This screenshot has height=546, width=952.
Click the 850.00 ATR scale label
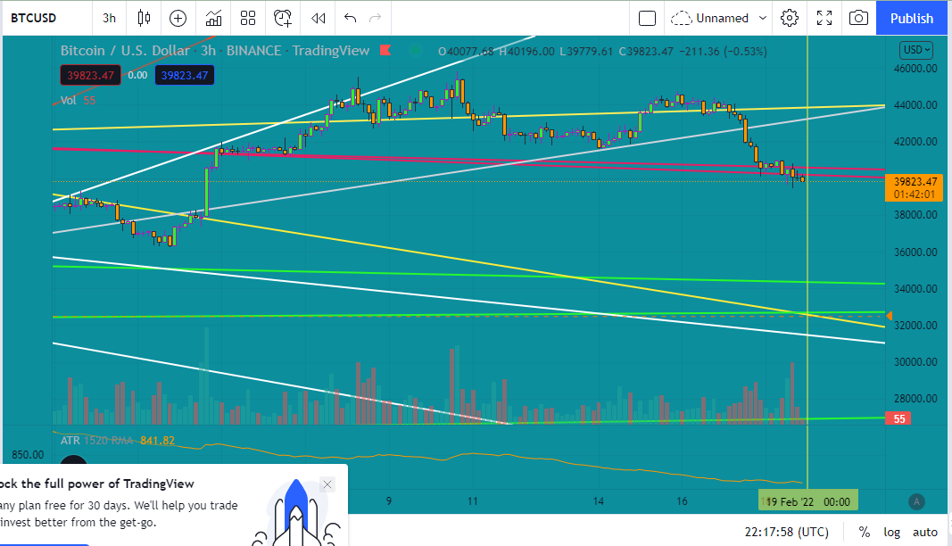coord(28,455)
